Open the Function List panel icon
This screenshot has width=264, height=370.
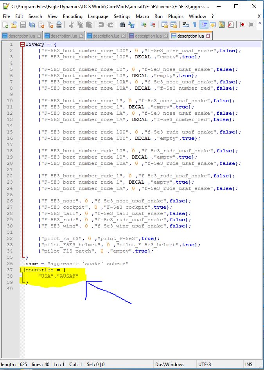point(230,25)
